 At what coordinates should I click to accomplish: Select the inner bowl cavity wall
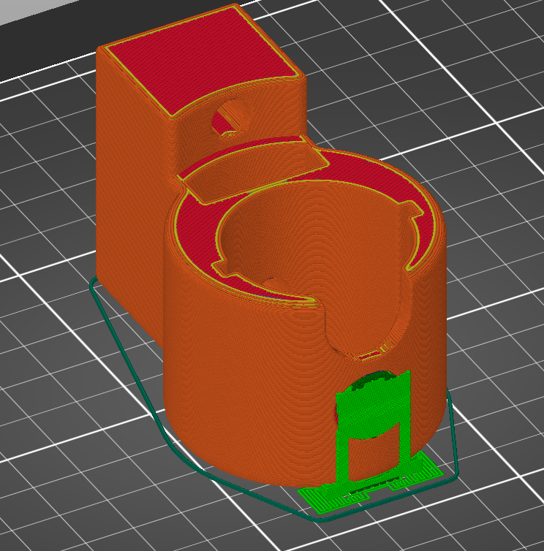pos(307,241)
